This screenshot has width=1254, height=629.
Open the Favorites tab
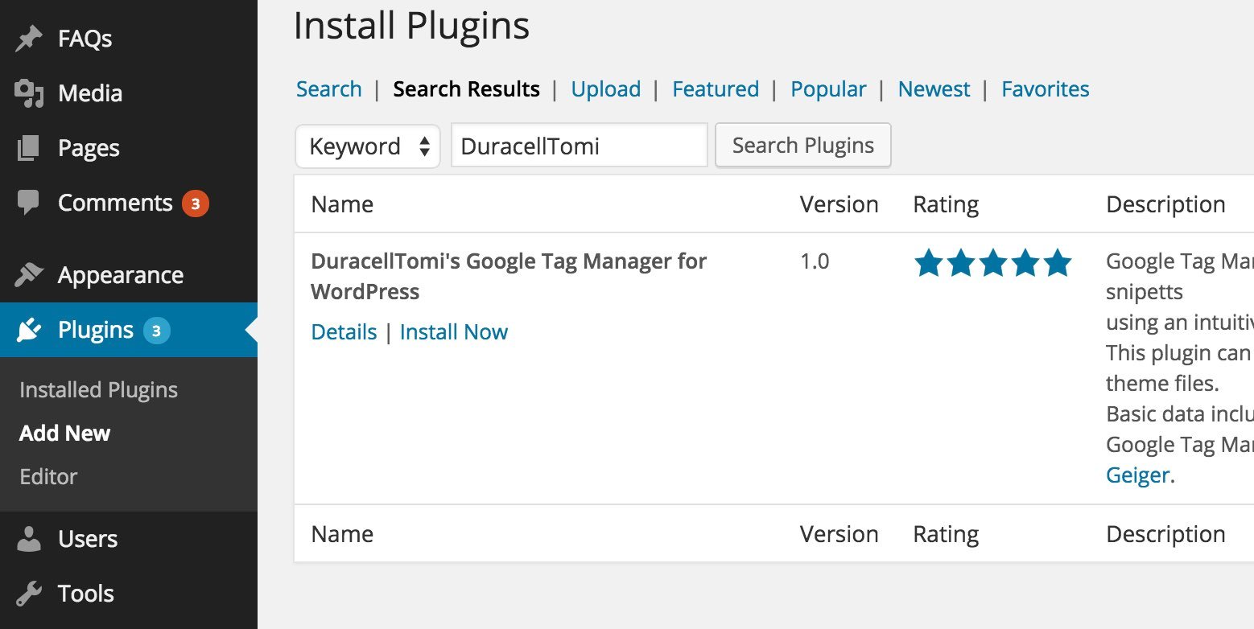[1045, 88]
